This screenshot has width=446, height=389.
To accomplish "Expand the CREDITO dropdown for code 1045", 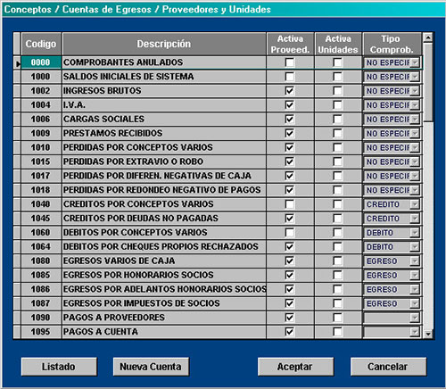I will click(x=415, y=219).
